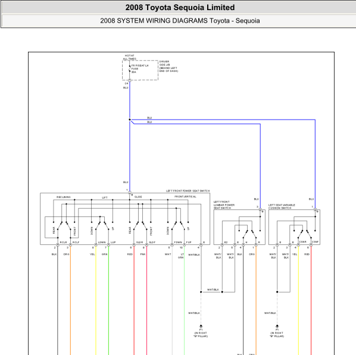Select the 'PNK' wire color label
The width and height of the screenshot is (356, 355).
click(x=143, y=255)
